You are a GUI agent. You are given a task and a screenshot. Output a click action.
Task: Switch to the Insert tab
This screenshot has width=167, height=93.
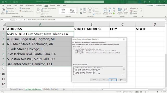coord(15,5)
